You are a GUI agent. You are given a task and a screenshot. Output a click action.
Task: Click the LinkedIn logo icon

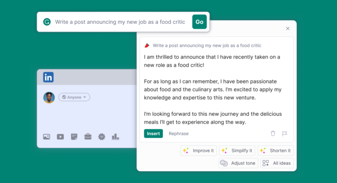tap(48, 77)
